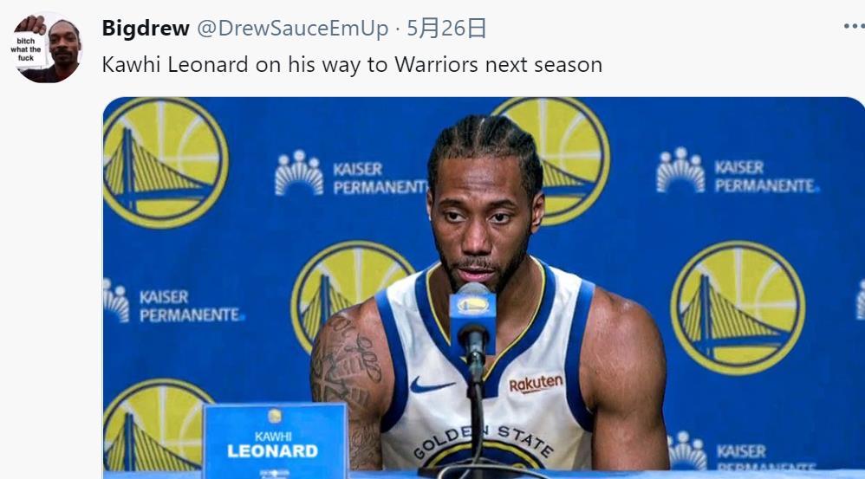Click the Kaiser Permanente logo below the ellipsis
Viewport: 865px width, 479px height.
[737, 171]
